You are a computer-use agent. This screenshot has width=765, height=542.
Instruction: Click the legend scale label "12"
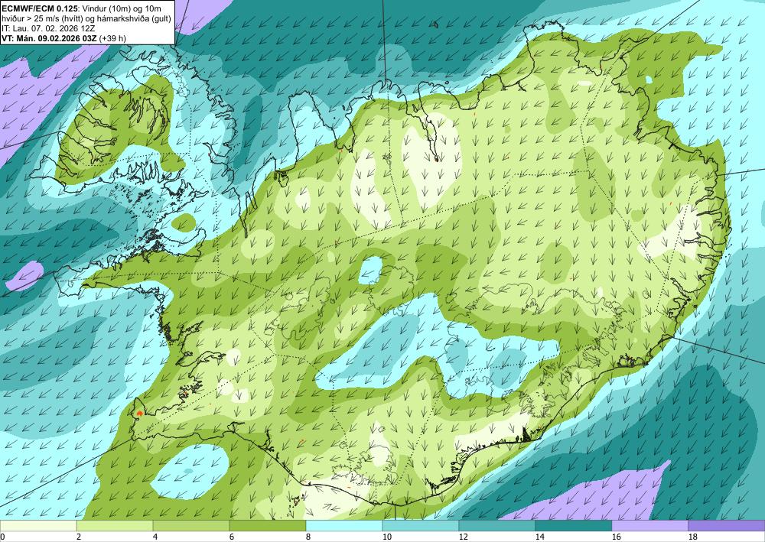(464, 537)
